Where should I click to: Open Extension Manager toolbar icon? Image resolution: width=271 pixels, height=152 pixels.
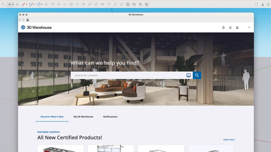point(147,4)
